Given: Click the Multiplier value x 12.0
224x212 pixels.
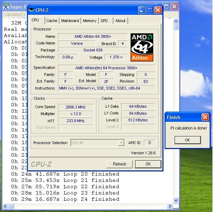Looking at the screenshot, I should tap(76, 114).
